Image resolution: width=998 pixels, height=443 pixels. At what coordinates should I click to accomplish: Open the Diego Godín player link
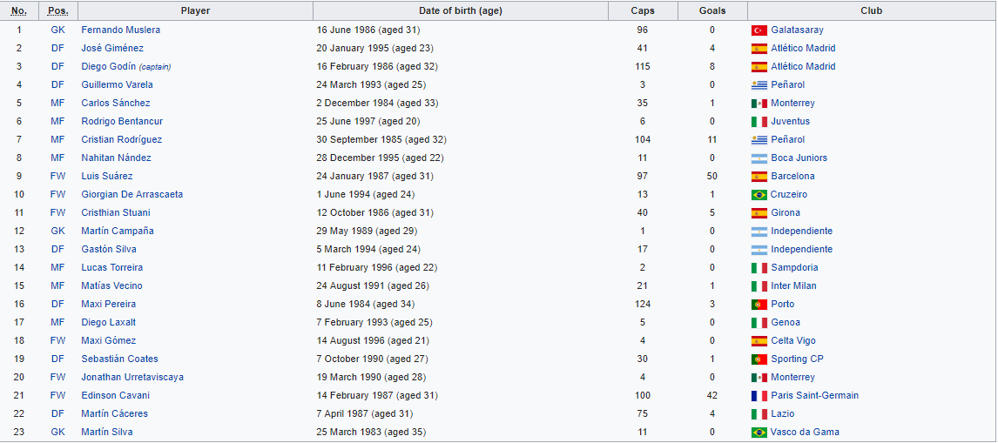[105, 67]
